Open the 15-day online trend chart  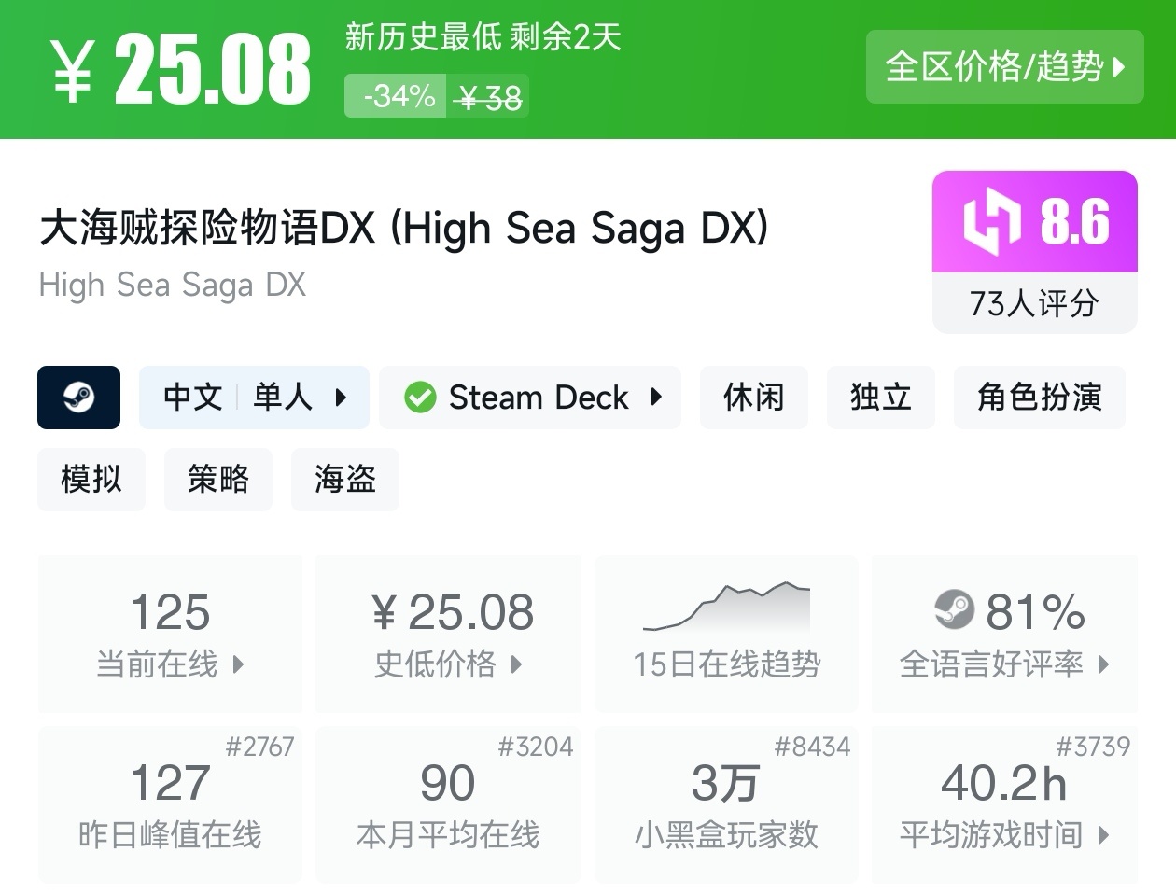point(726,608)
